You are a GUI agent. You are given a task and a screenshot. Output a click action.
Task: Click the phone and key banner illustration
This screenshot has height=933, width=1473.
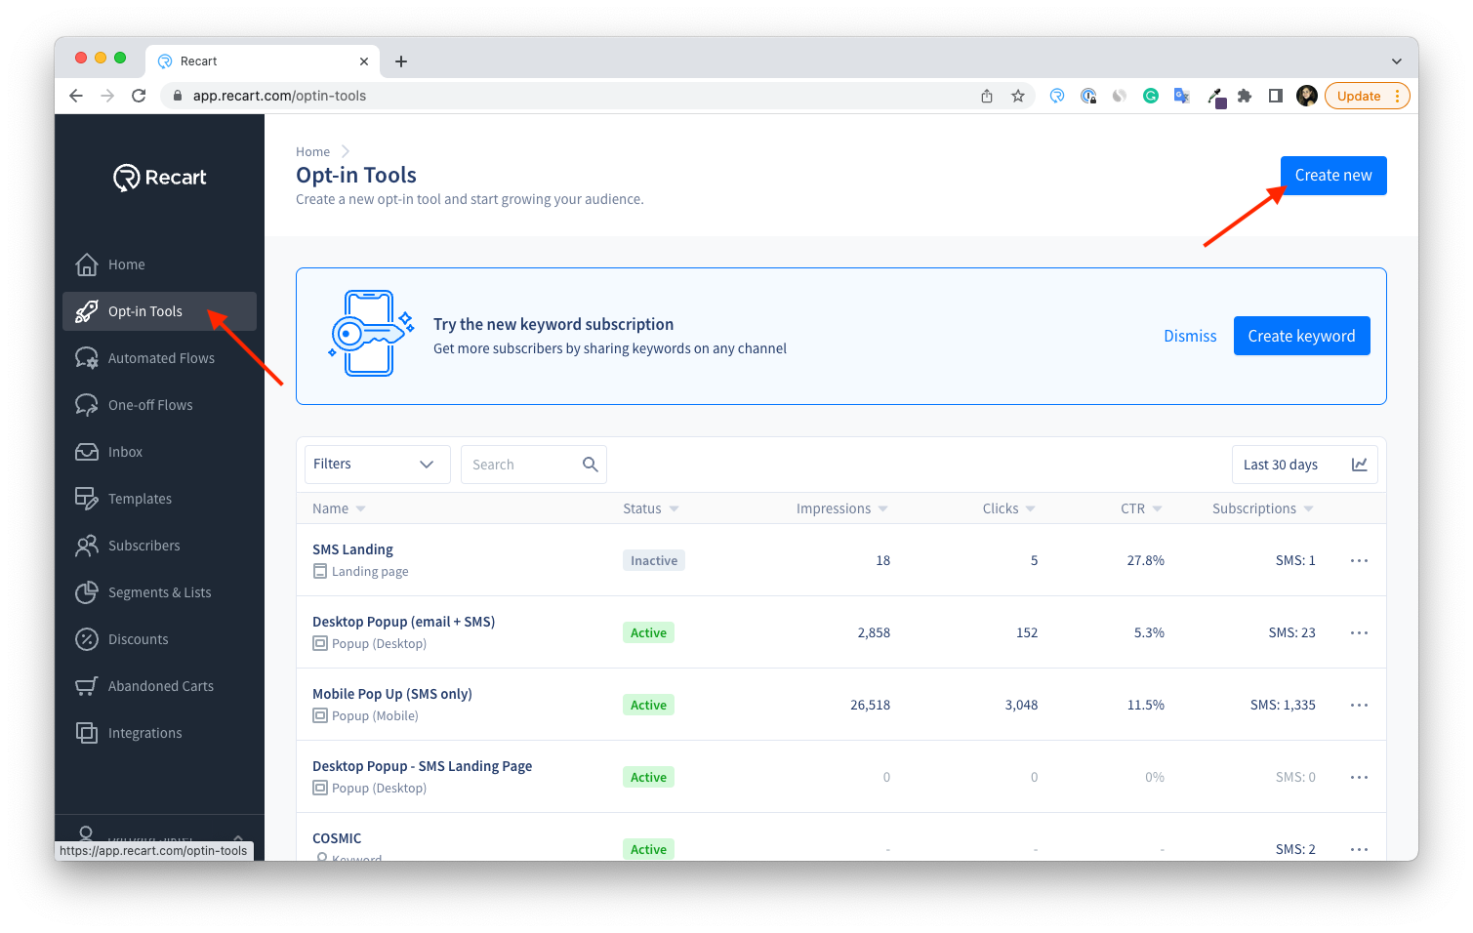coord(371,334)
